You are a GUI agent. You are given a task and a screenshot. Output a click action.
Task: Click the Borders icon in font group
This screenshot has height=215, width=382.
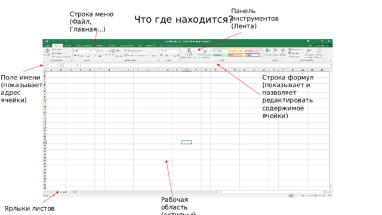tap(88, 56)
